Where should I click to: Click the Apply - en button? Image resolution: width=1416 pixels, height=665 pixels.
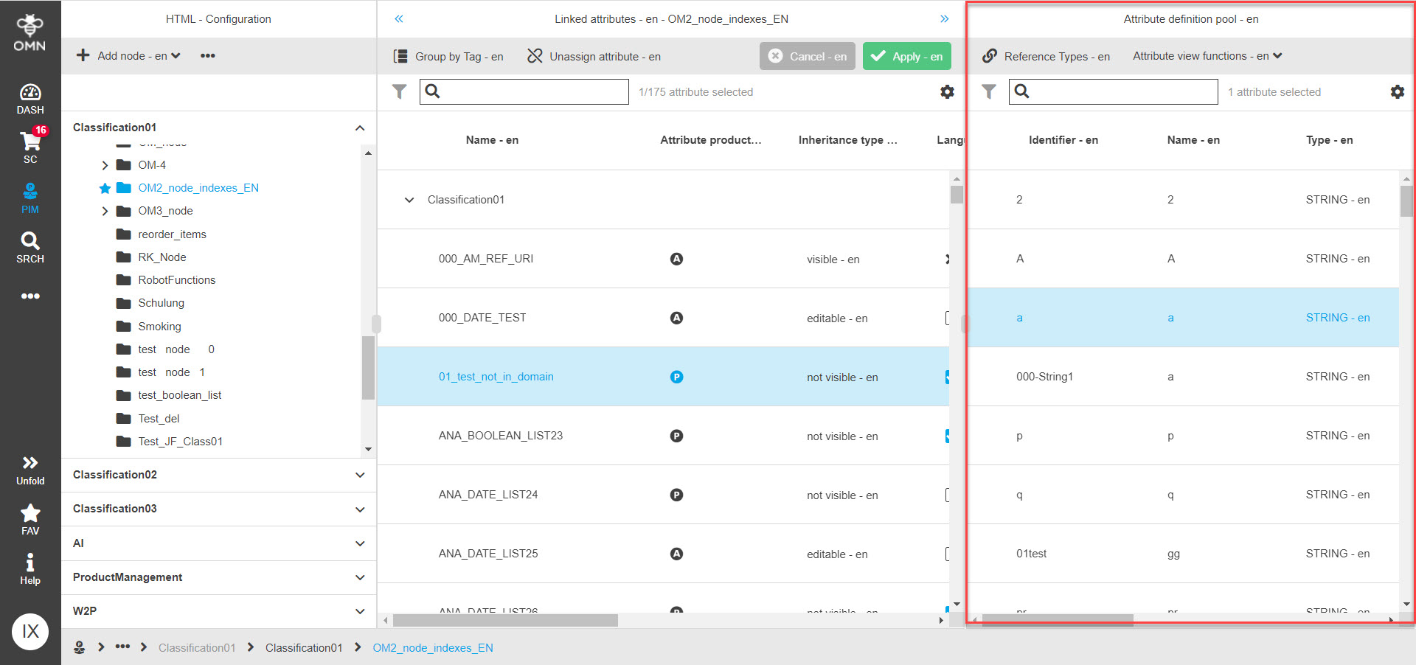tap(906, 56)
